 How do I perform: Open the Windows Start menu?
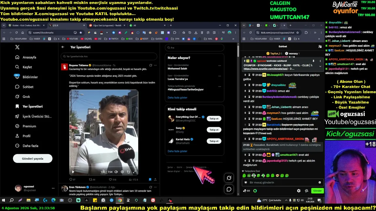[4, 200]
